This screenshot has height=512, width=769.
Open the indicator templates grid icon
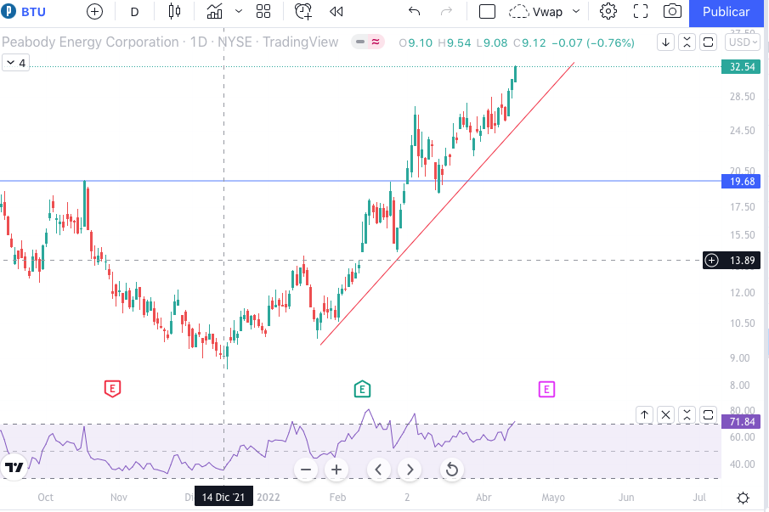[x=263, y=12]
